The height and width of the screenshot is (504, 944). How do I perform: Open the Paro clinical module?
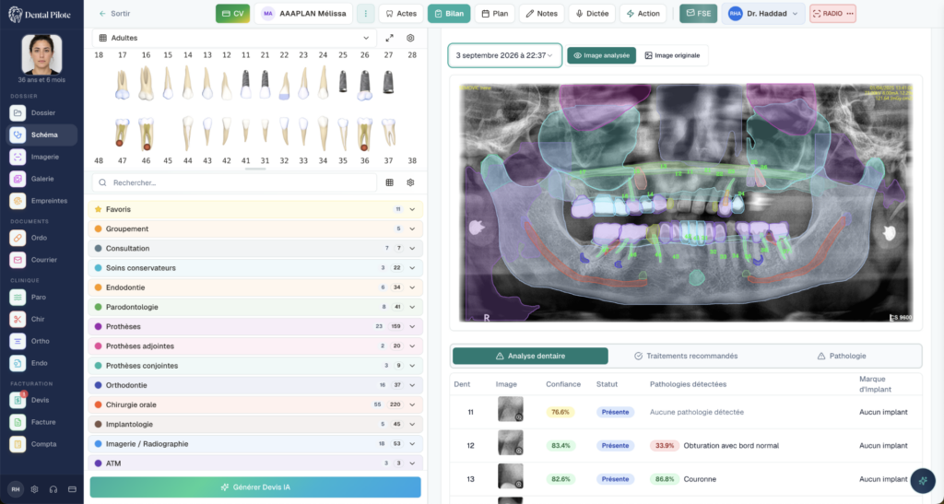[41, 297]
